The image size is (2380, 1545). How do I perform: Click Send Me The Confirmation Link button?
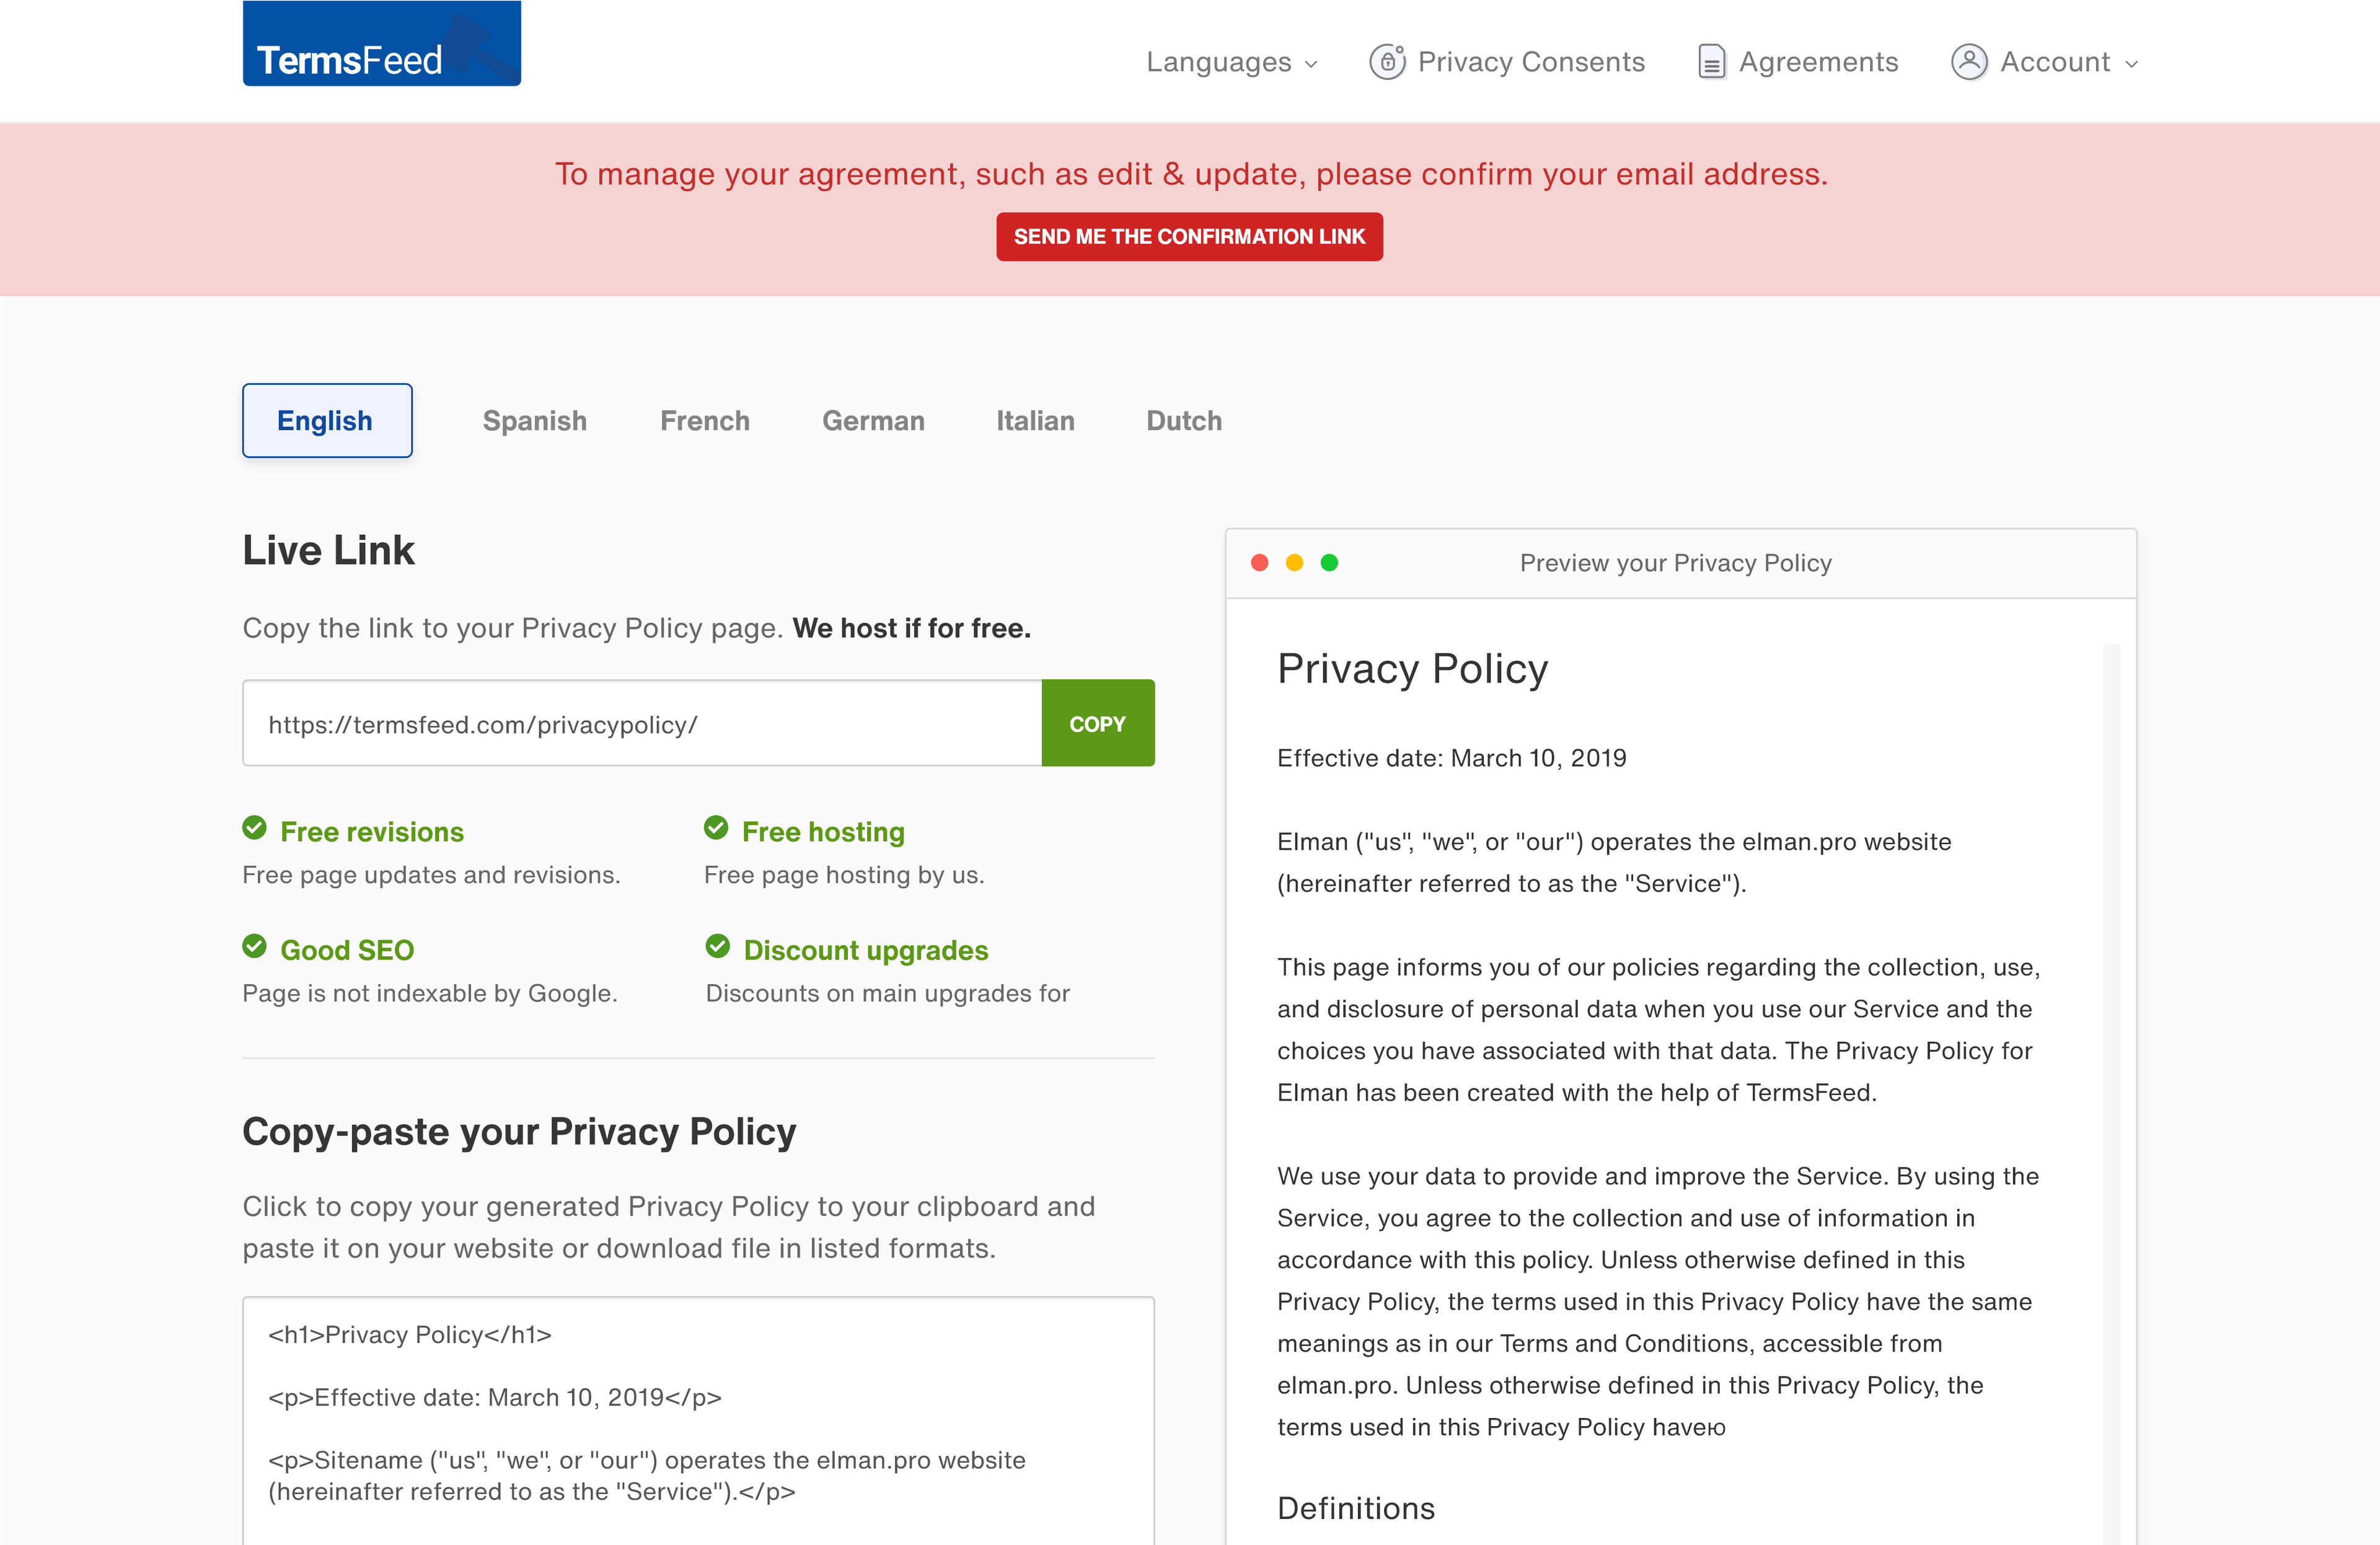1189,237
